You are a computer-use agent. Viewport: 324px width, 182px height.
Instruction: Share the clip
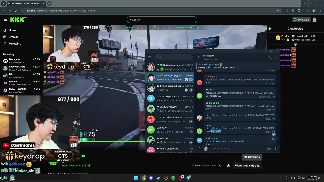(x=220, y=166)
